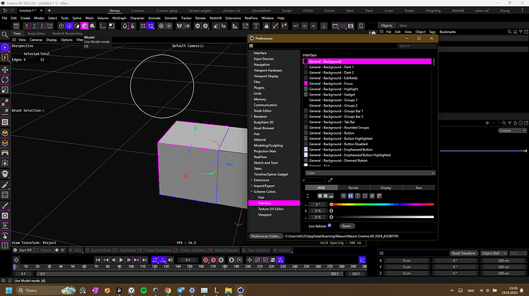Open Google Chrome from the taskbar
This screenshot has width=529, height=296.
[168, 291]
